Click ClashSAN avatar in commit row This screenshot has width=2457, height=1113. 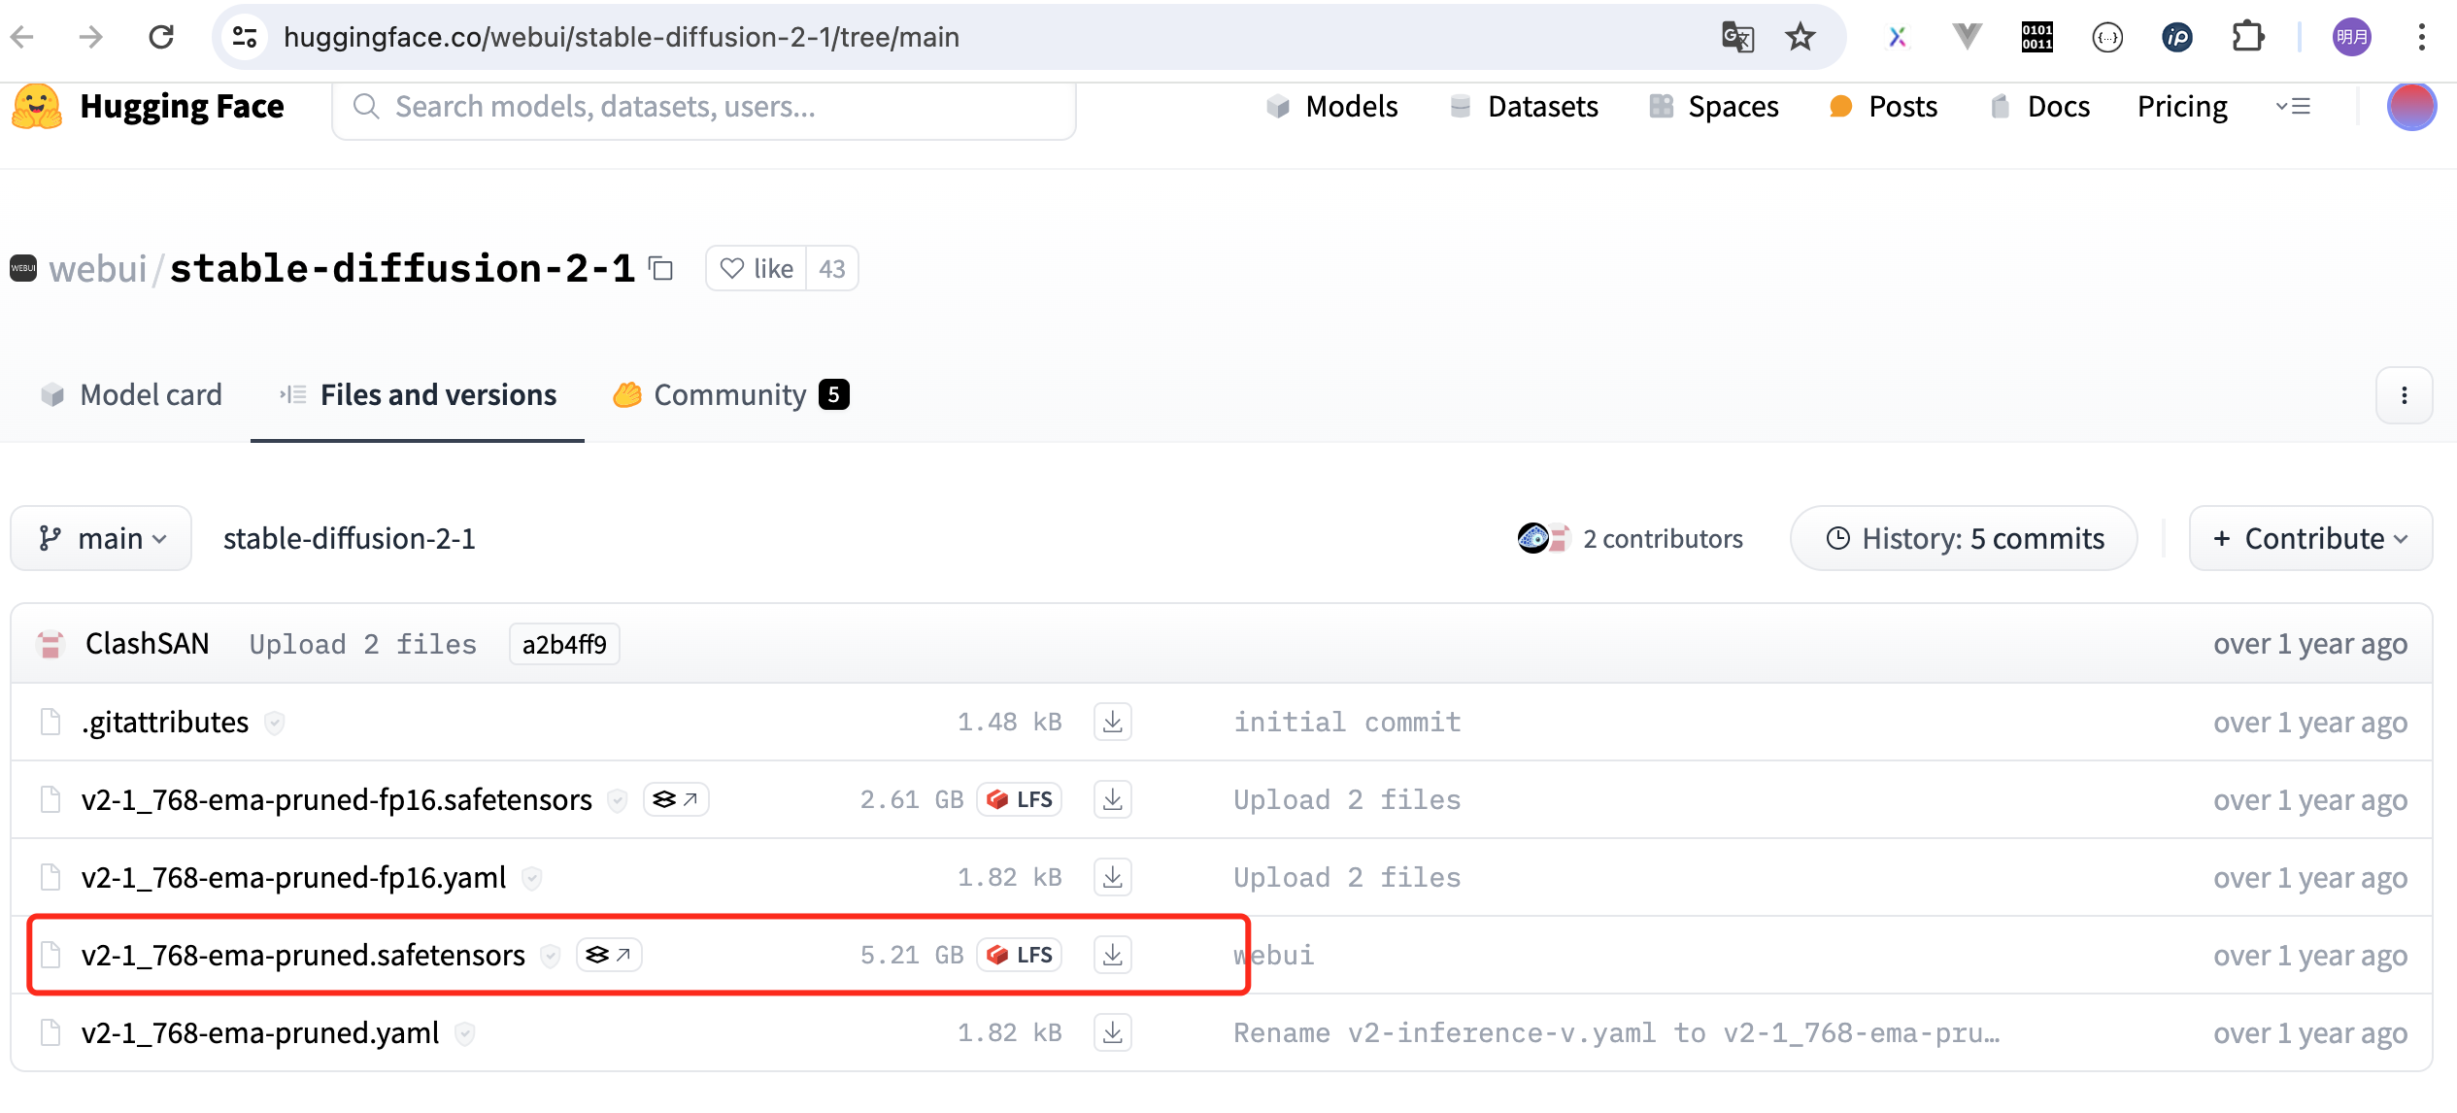50,644
